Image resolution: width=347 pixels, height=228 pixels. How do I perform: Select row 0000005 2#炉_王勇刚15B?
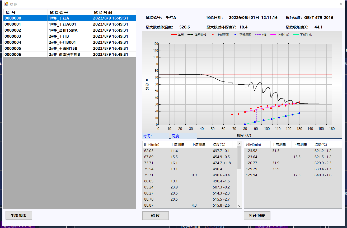[70, 48]
